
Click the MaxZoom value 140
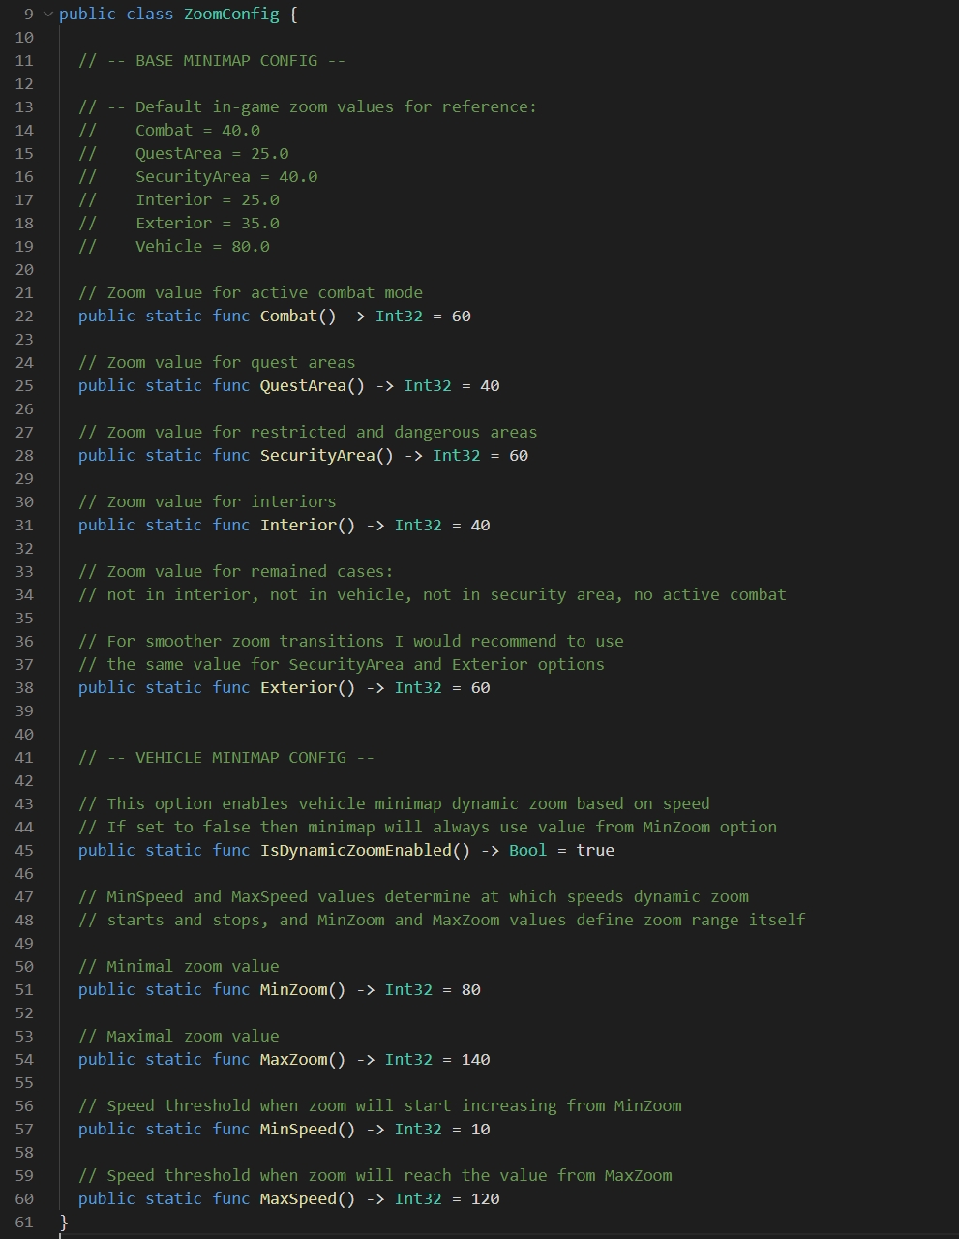(475, 1060)
